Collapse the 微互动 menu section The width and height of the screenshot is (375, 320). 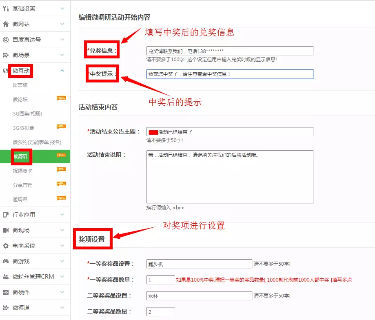(62, 71)
